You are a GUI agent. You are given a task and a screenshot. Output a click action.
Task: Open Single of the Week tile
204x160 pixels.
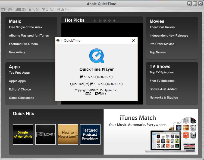pos(23,134)
